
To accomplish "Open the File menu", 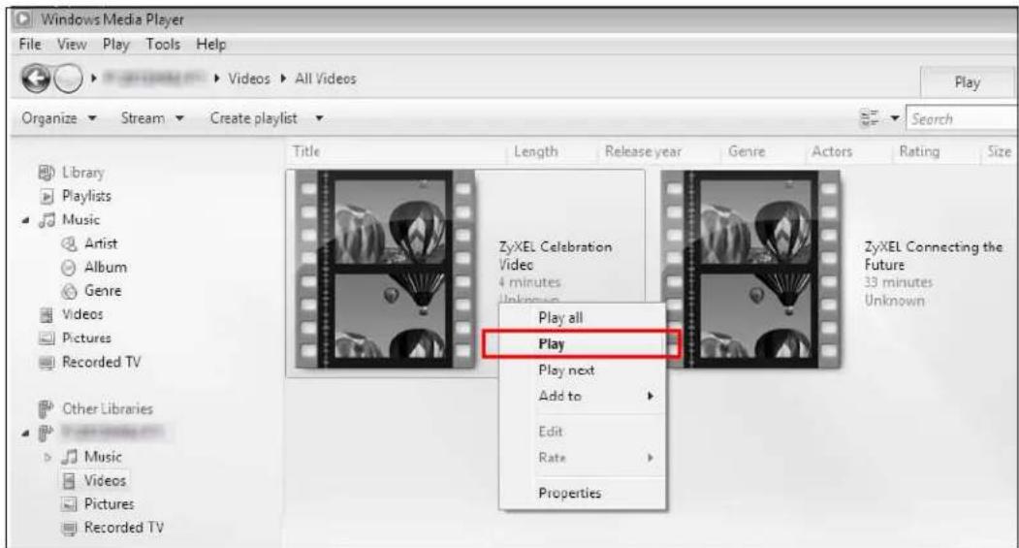I will (x=30, y=45).
